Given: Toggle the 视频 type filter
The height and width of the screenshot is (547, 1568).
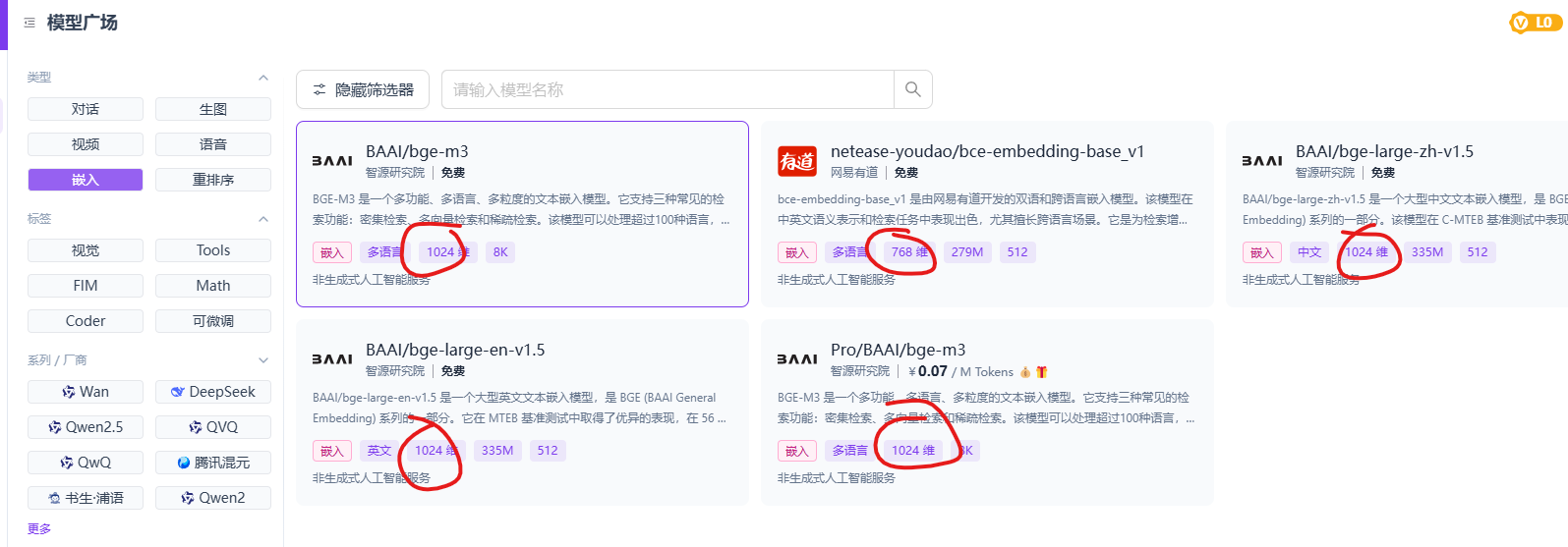Looking at the screenshot, I should click(86, 144).
